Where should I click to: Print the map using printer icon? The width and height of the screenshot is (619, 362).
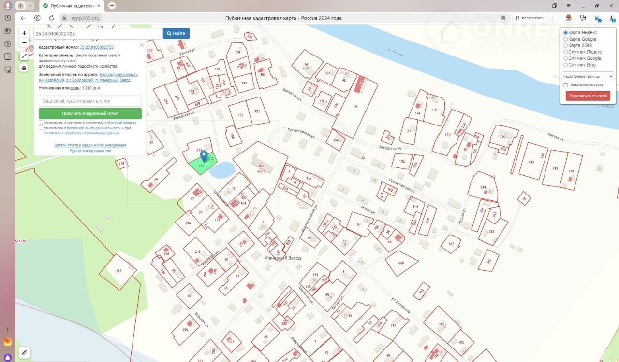pos(24,68)
